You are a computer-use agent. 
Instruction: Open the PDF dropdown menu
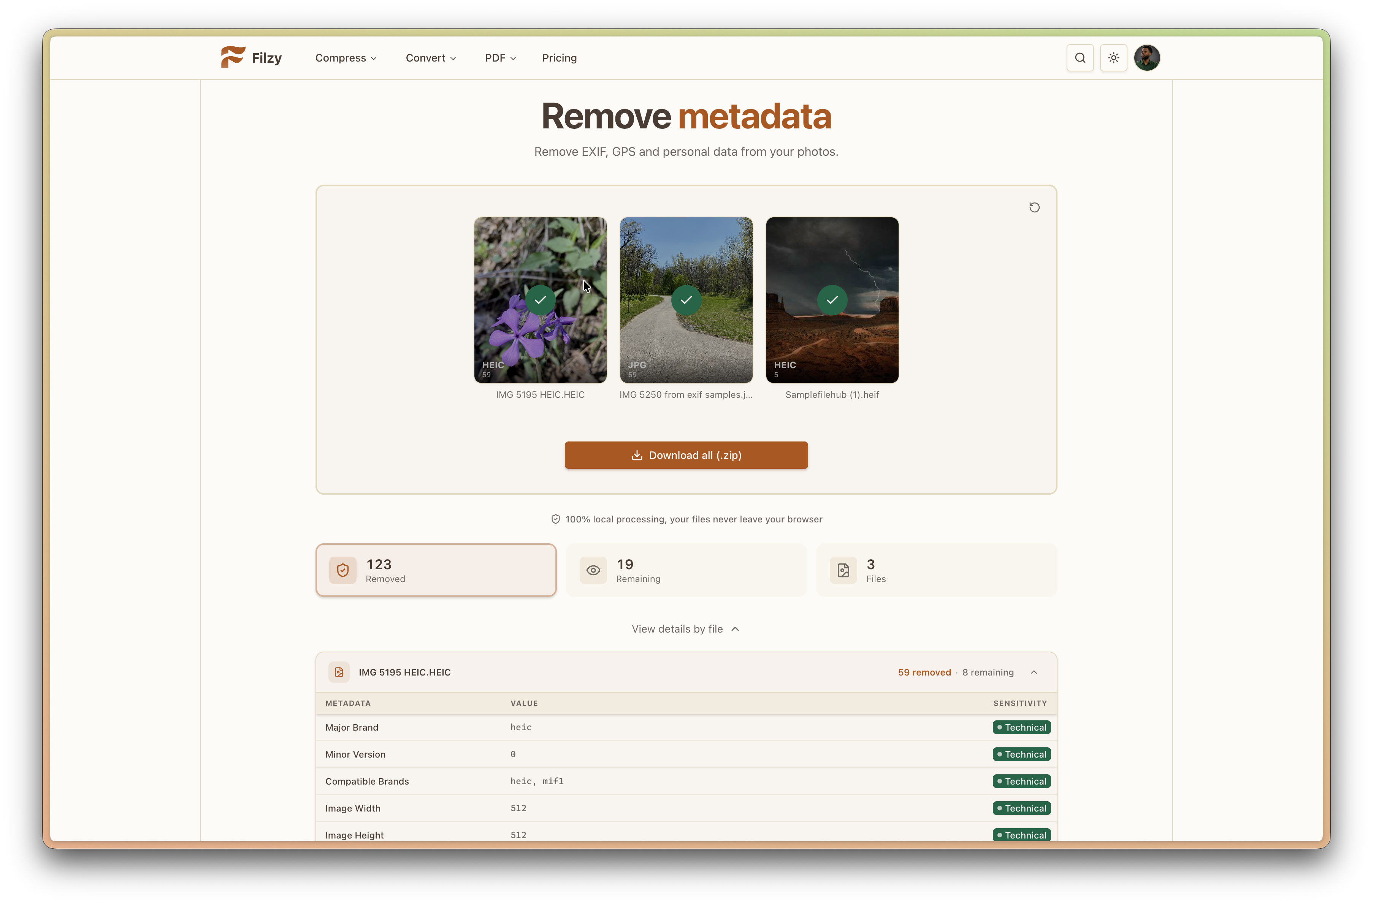point(500,58)
